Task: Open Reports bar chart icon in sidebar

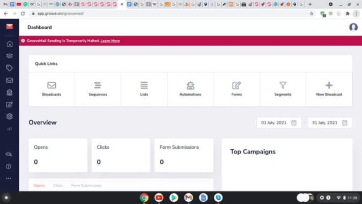Action: tap(10, 129)
